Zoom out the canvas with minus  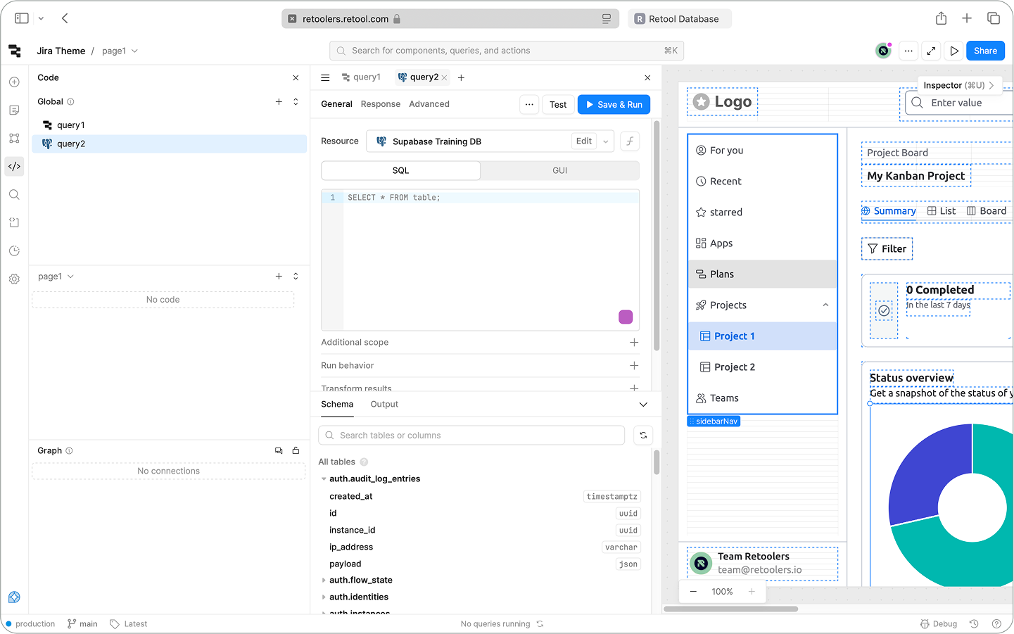[693, 592]
